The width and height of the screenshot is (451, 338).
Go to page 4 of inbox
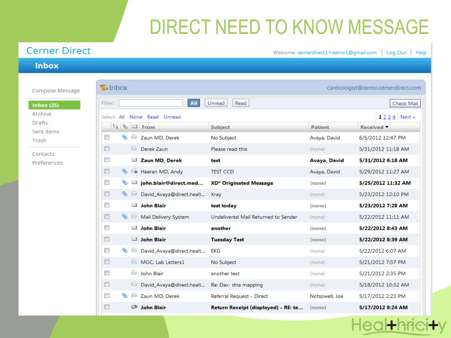[x=394, y=117]
